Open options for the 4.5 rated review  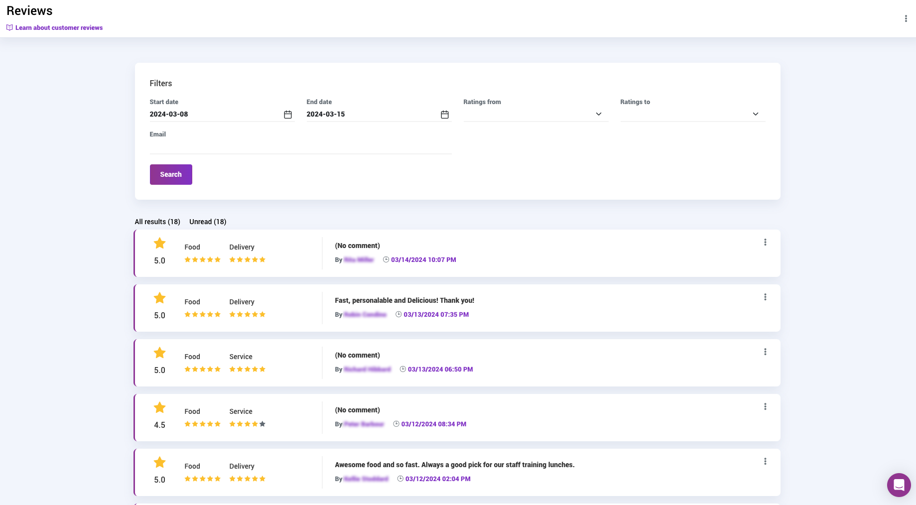[x=765, y=407]
